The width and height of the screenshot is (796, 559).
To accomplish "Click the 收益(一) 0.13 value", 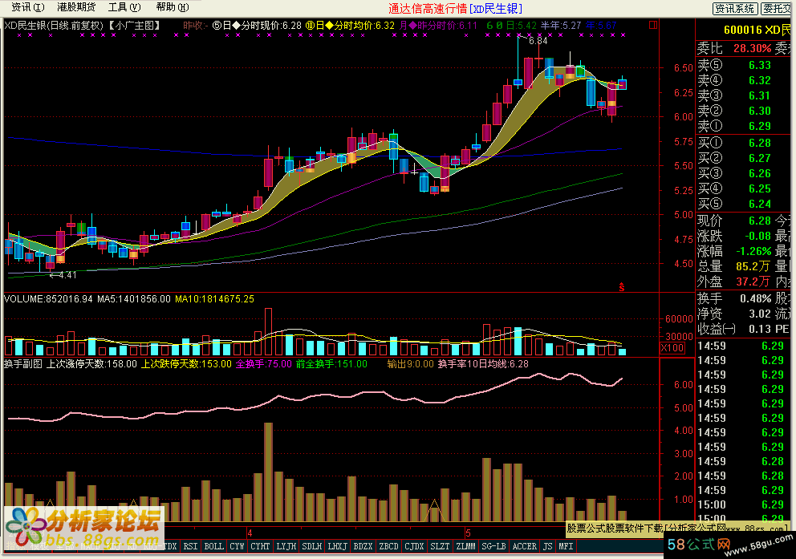I will click(x=759, y=329).
